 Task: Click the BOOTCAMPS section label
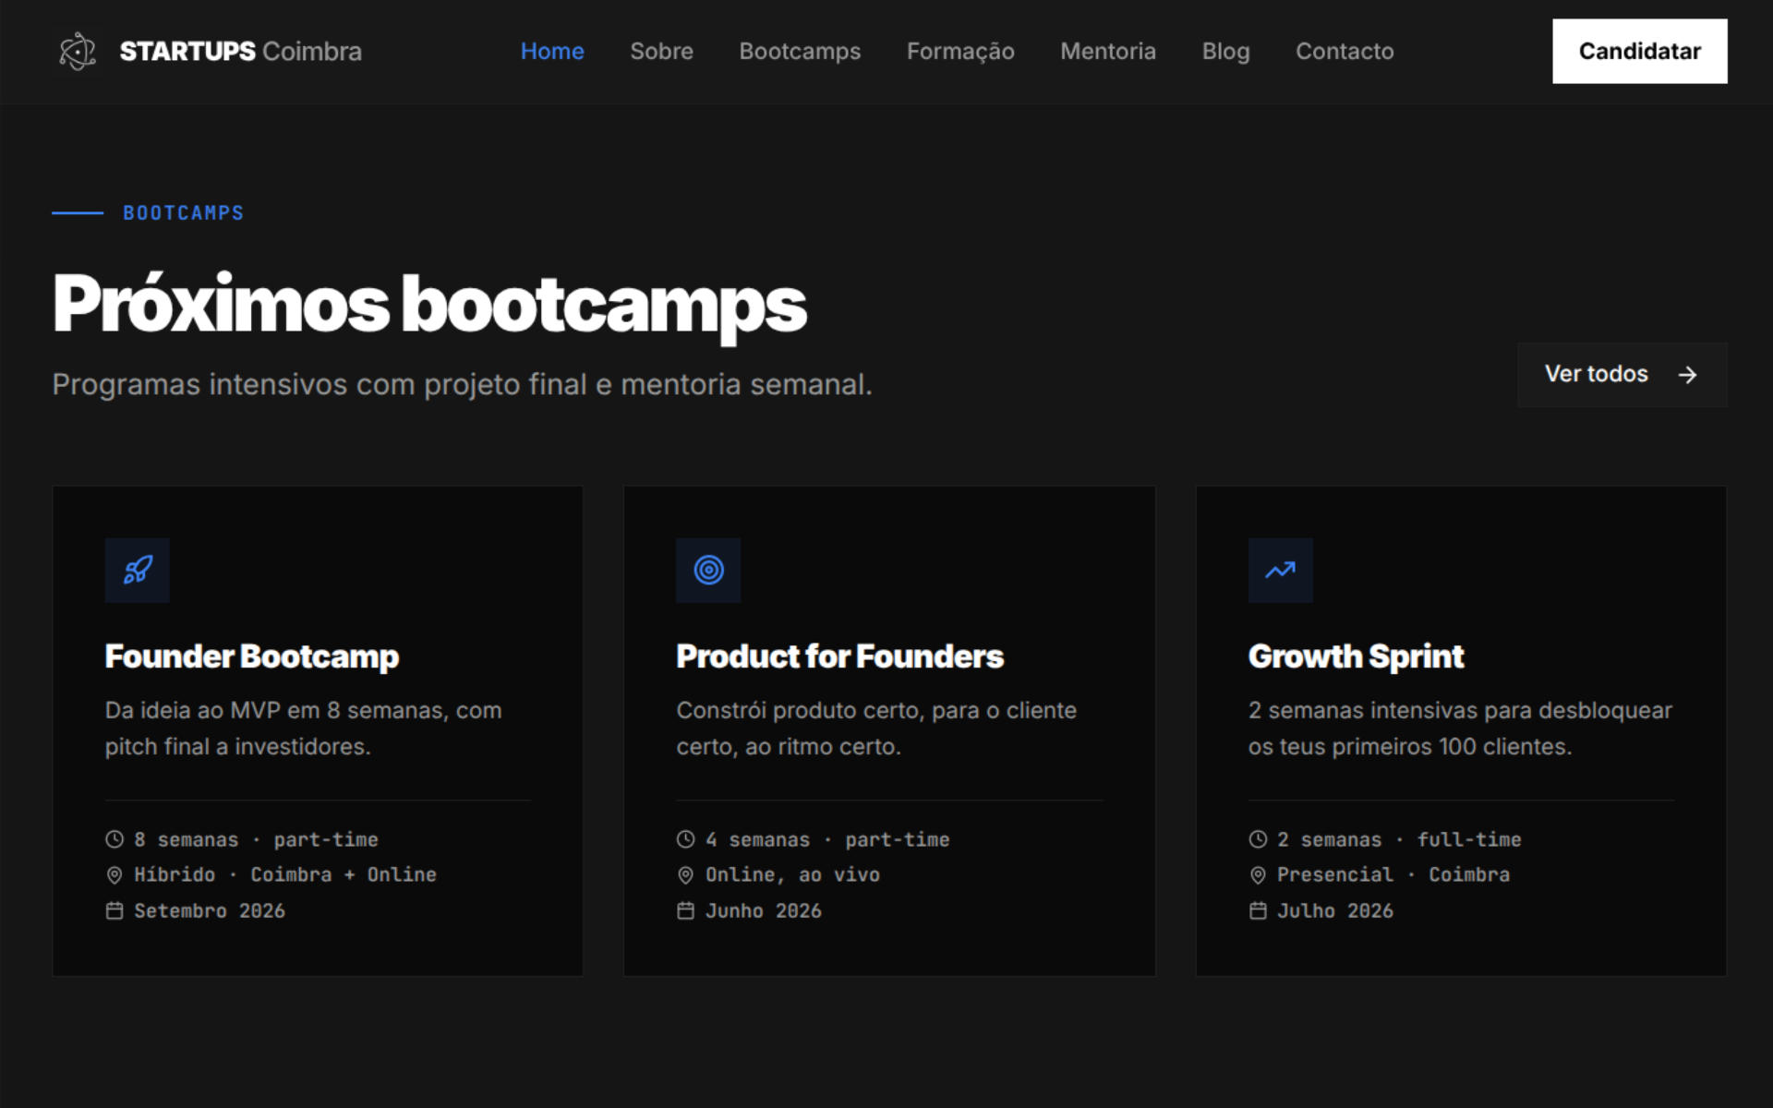(184, 213)
